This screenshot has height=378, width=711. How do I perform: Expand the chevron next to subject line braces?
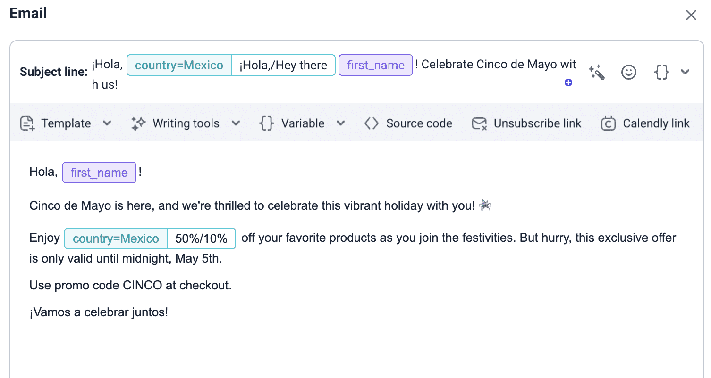[x=685, y=72]
